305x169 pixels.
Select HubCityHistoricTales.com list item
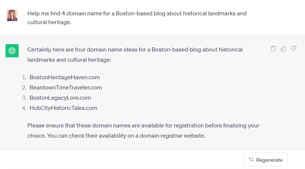pos(63,108)
